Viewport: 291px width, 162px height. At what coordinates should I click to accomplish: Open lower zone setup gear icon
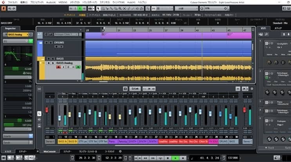pyautogui.click(x=120, y=151)
